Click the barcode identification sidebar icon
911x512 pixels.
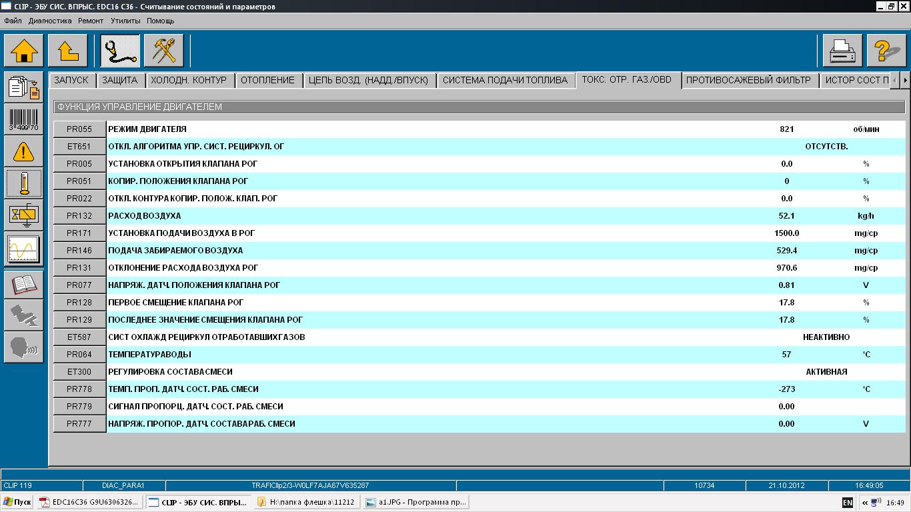(24, 120)
